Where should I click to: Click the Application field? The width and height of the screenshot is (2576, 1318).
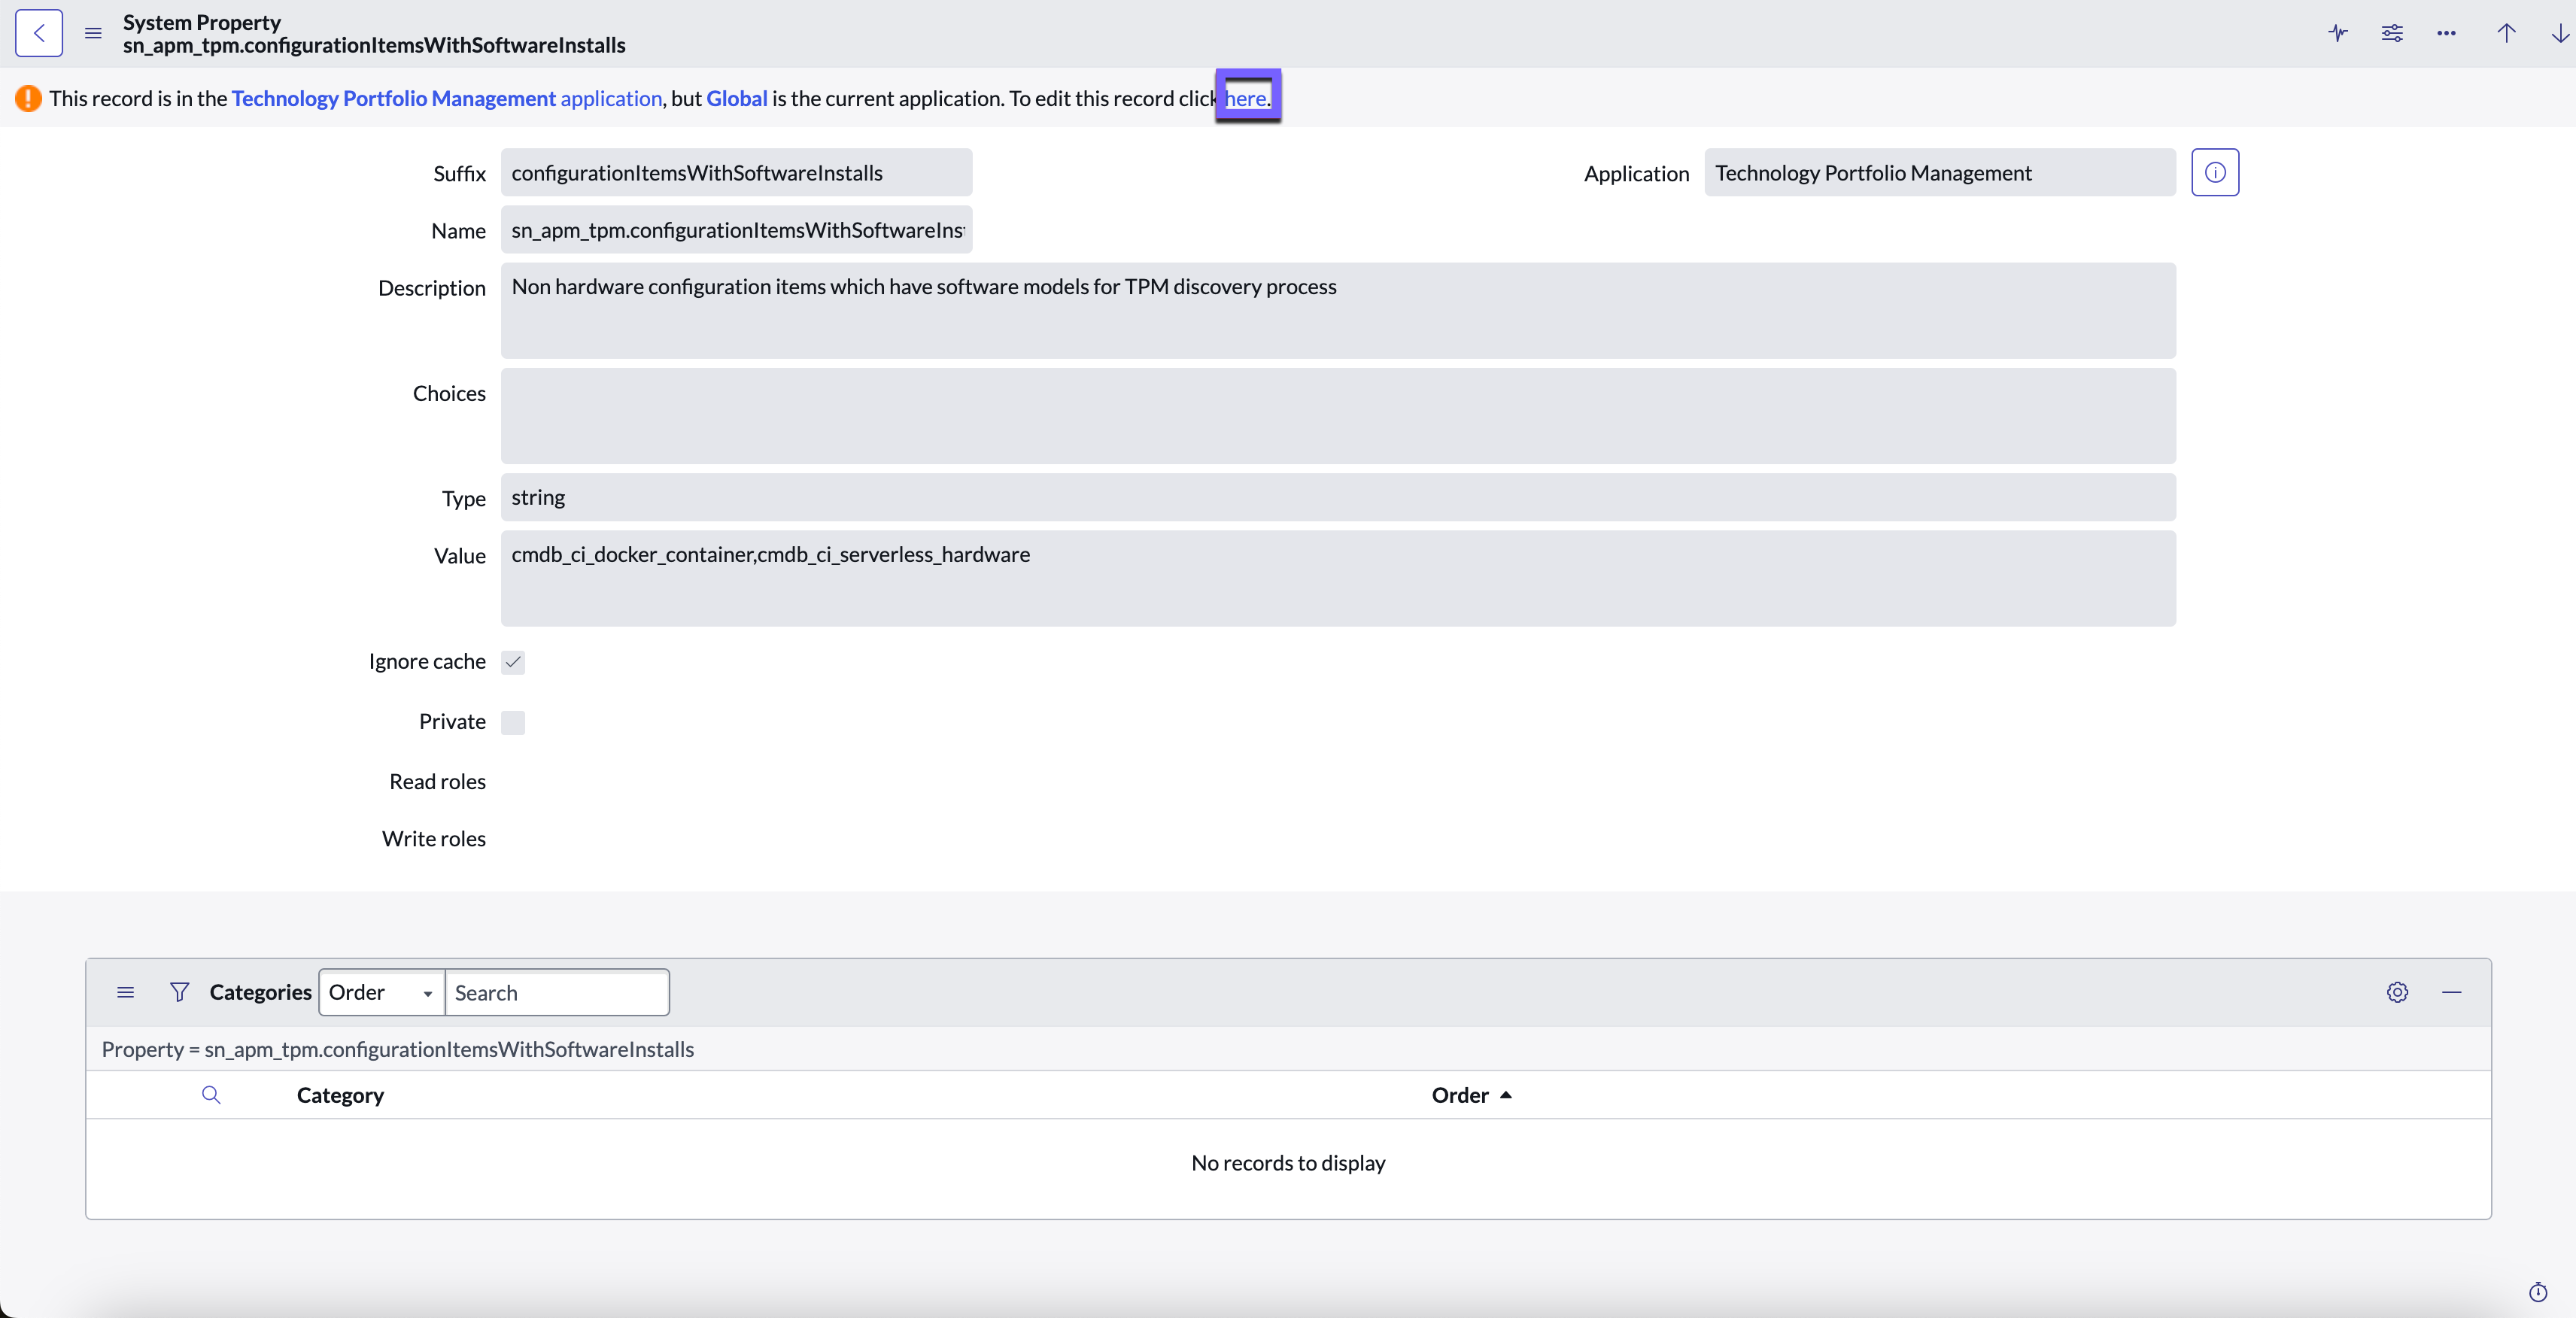click(x=1940, y=173)
